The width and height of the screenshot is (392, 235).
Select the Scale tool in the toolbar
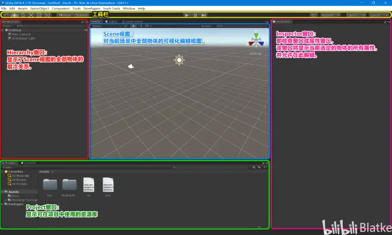pos(31,15)
